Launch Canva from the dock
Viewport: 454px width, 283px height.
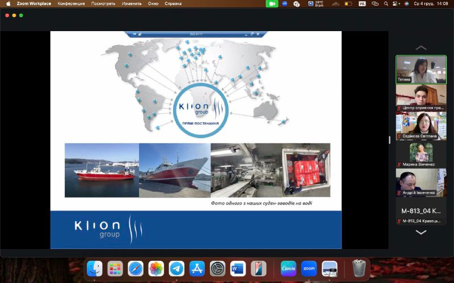click(x=288, y=268)
